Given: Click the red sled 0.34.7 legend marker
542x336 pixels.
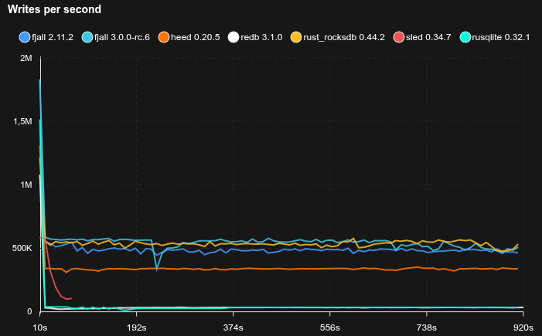Looking at the screenshot, I should pos(399,37).
